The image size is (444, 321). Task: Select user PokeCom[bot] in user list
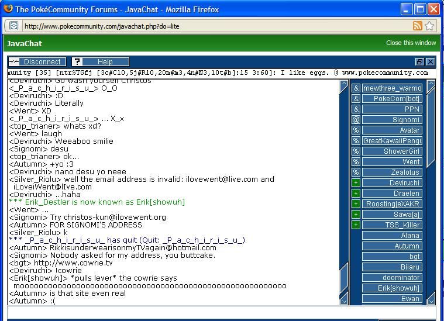392,98
